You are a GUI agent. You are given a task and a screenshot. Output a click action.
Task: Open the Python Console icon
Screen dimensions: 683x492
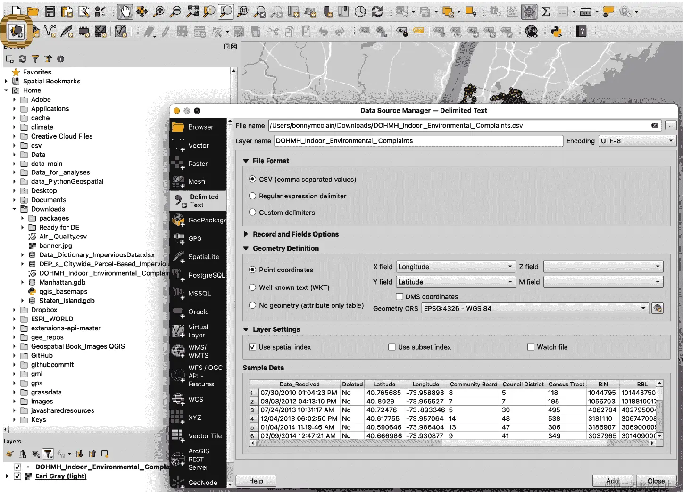coord(557,32)
